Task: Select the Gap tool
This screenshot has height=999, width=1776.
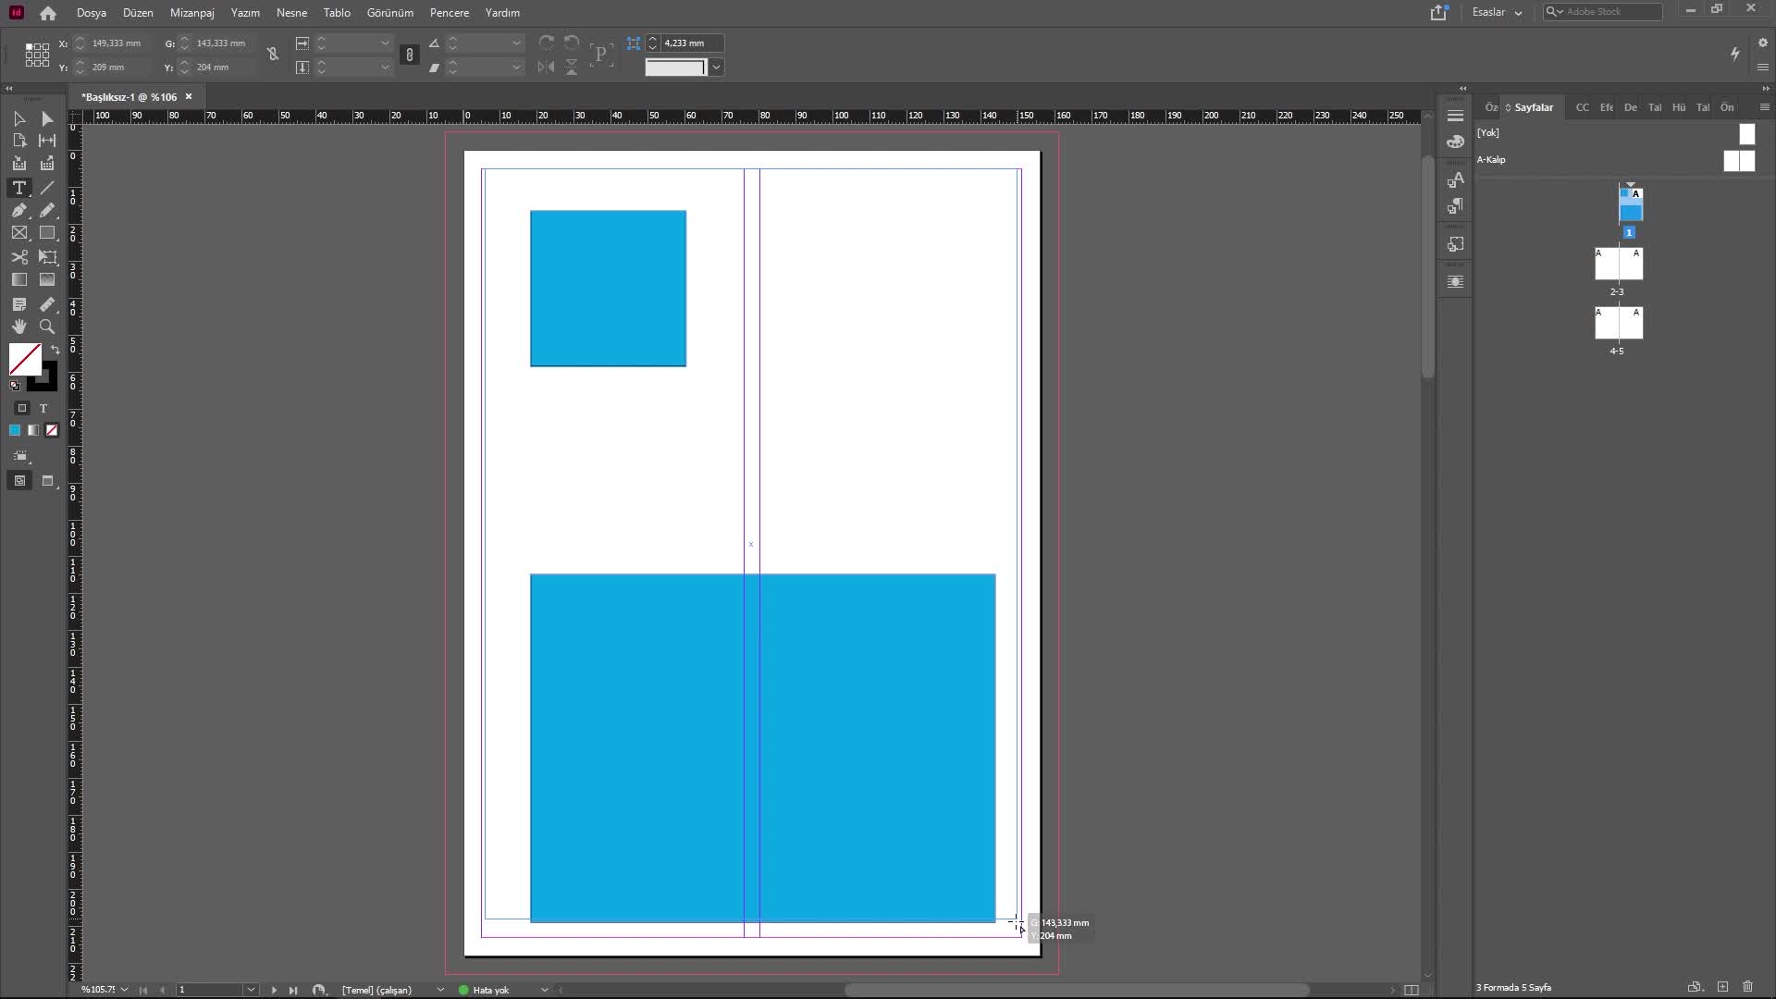Action: tap(47, 141)
